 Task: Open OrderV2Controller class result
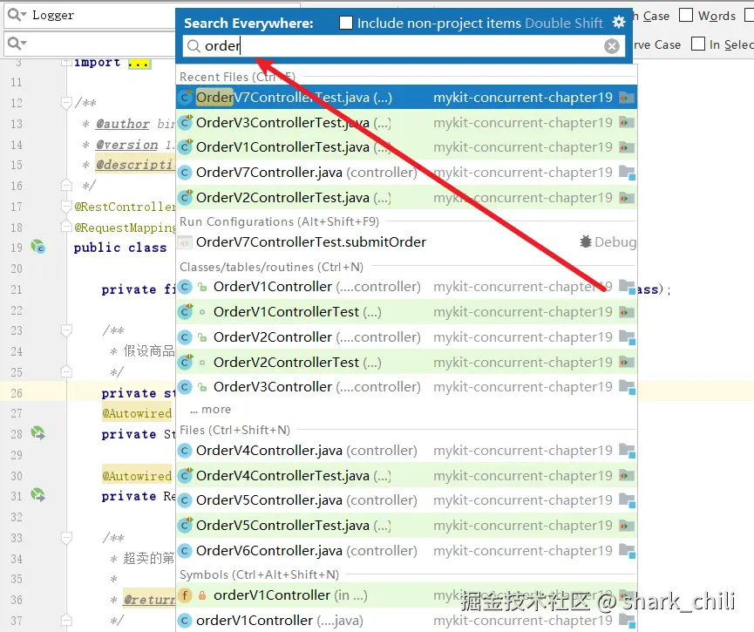tap(406, 337)
